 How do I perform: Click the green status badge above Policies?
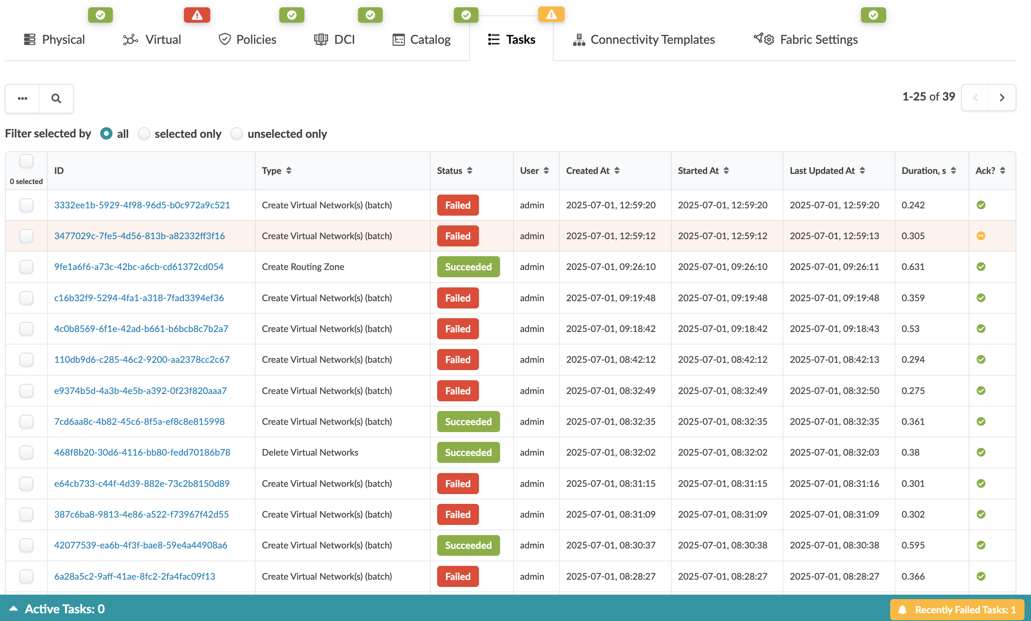click(291, 15)
